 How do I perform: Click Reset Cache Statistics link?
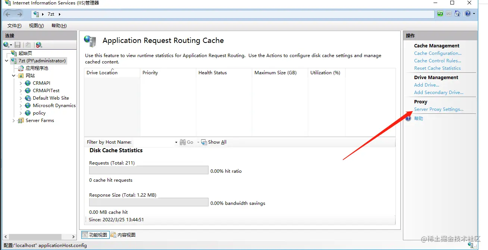coord(437,68)
